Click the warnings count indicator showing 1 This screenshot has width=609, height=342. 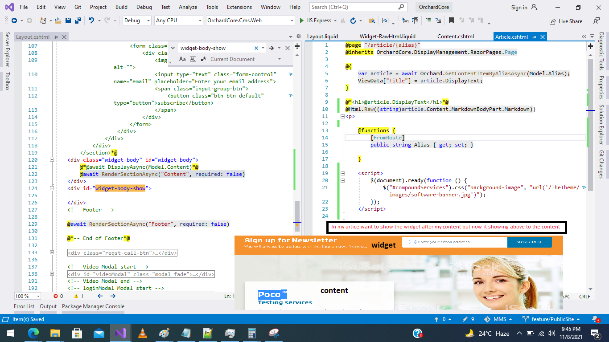point(79,296)
